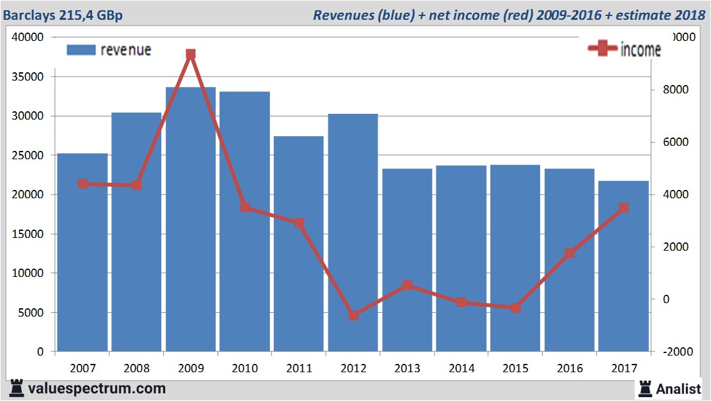Click the rook icon beside valuespectrum.com
The image size is (711, 401).
[15, 388]
